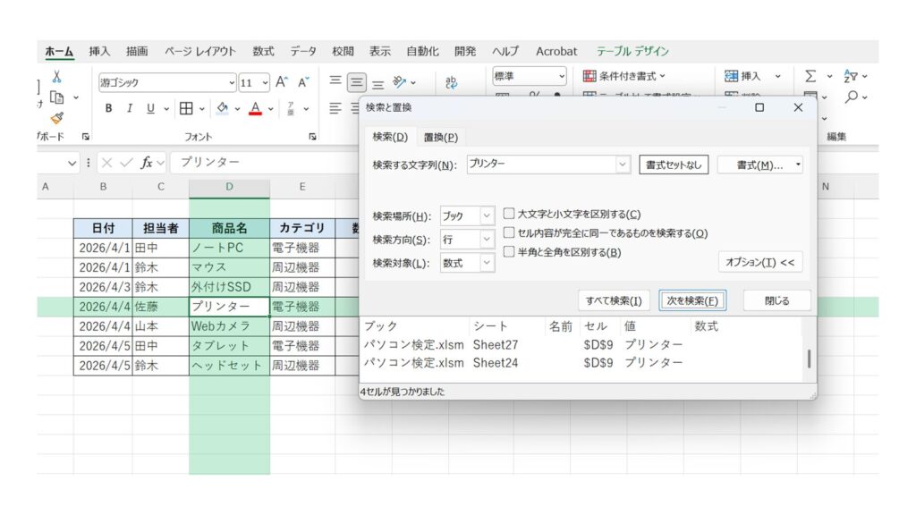
Task: Enable 大文字と小文字を区別する checkbox
Action: [x=509, y=214]
